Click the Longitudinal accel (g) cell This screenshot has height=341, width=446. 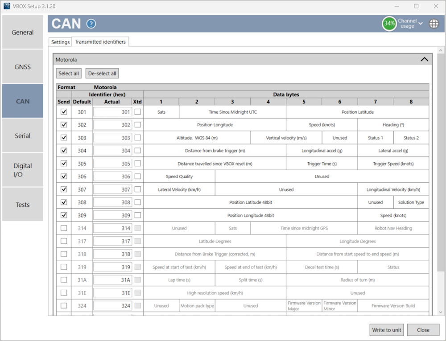pos(322,151)
